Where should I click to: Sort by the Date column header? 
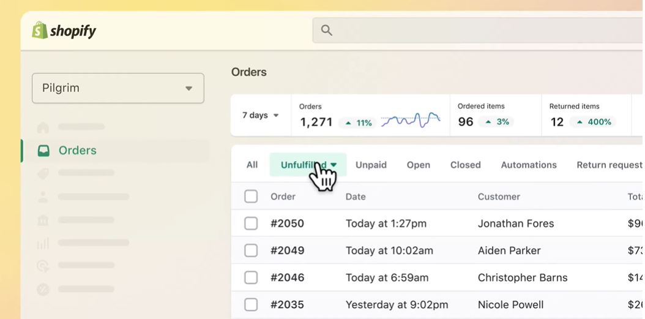(356, 197)
